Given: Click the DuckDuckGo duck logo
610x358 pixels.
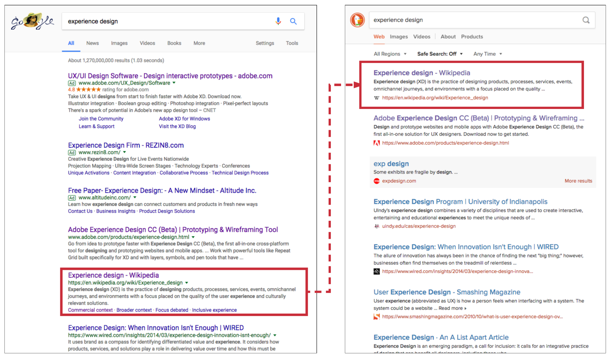Looking at the screenshot, I should click(x=357, y=20).
